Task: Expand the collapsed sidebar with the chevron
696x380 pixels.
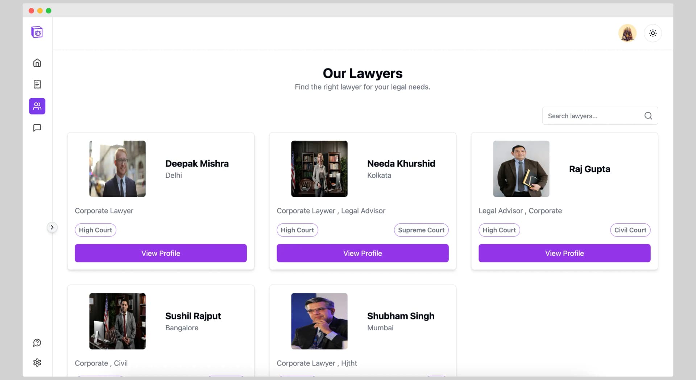Action: click(x=52, y=227)
